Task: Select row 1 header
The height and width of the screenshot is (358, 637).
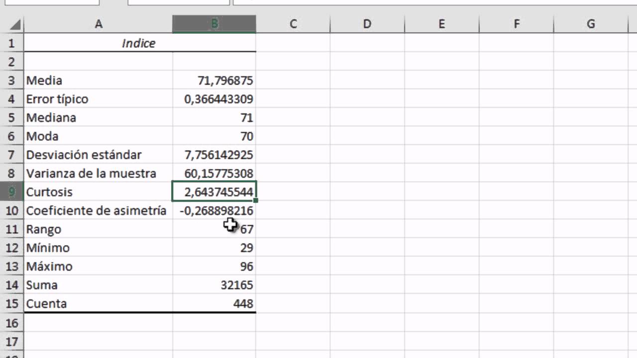Action: [x=11, y=43]
